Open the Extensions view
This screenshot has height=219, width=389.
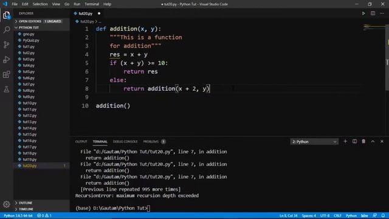(x=7, y=74)
